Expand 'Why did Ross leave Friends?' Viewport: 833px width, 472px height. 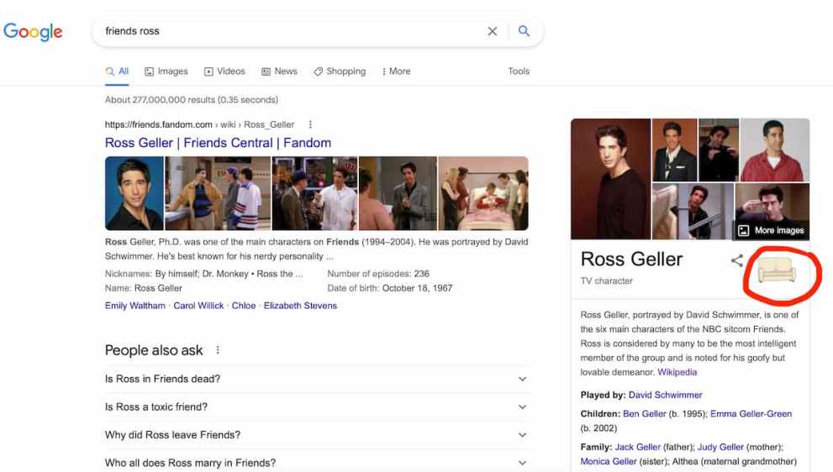[x=317, y=435]
